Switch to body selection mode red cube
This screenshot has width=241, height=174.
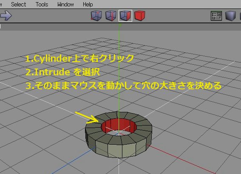[x=139, y=16]
